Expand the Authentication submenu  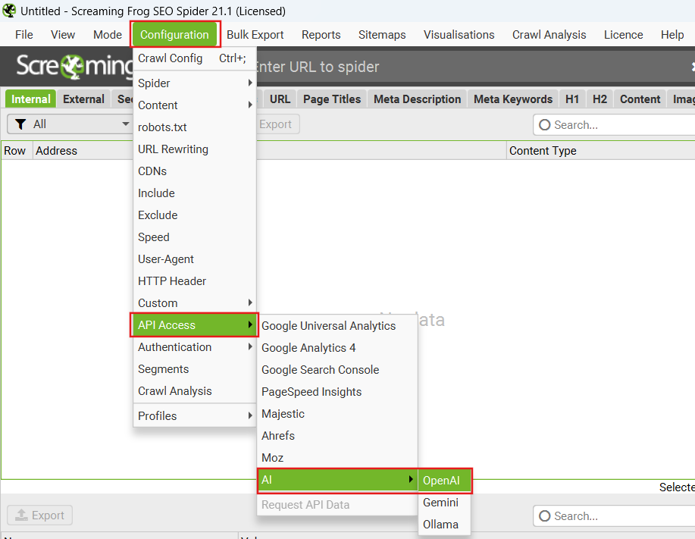point(195,347)
